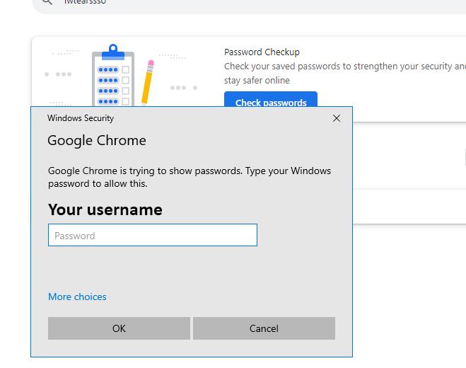Confirm with the OK button
Viewport: 466px width, 368px height.
coord(119,328)
